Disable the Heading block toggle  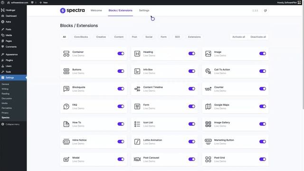coord(192,54)
